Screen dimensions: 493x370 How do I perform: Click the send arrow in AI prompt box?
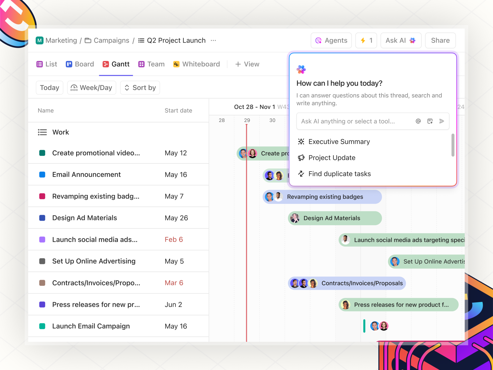442,121
